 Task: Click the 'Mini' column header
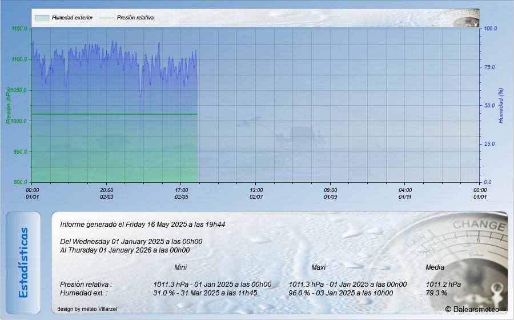click(x=180, y=267)
